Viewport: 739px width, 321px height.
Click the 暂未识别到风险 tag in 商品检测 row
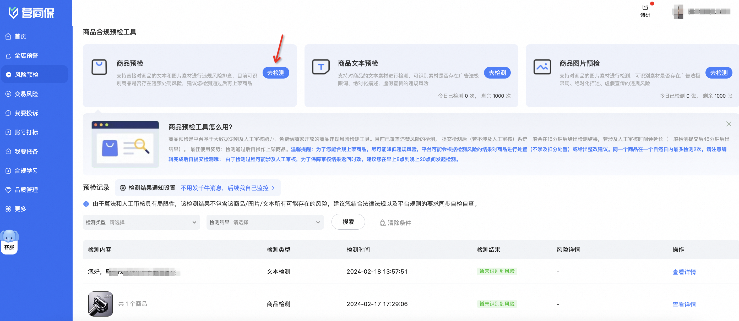click(x=497, y=304)
